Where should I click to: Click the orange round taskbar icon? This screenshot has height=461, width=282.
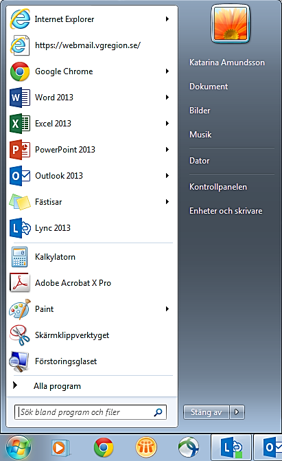tap(146, 447)
